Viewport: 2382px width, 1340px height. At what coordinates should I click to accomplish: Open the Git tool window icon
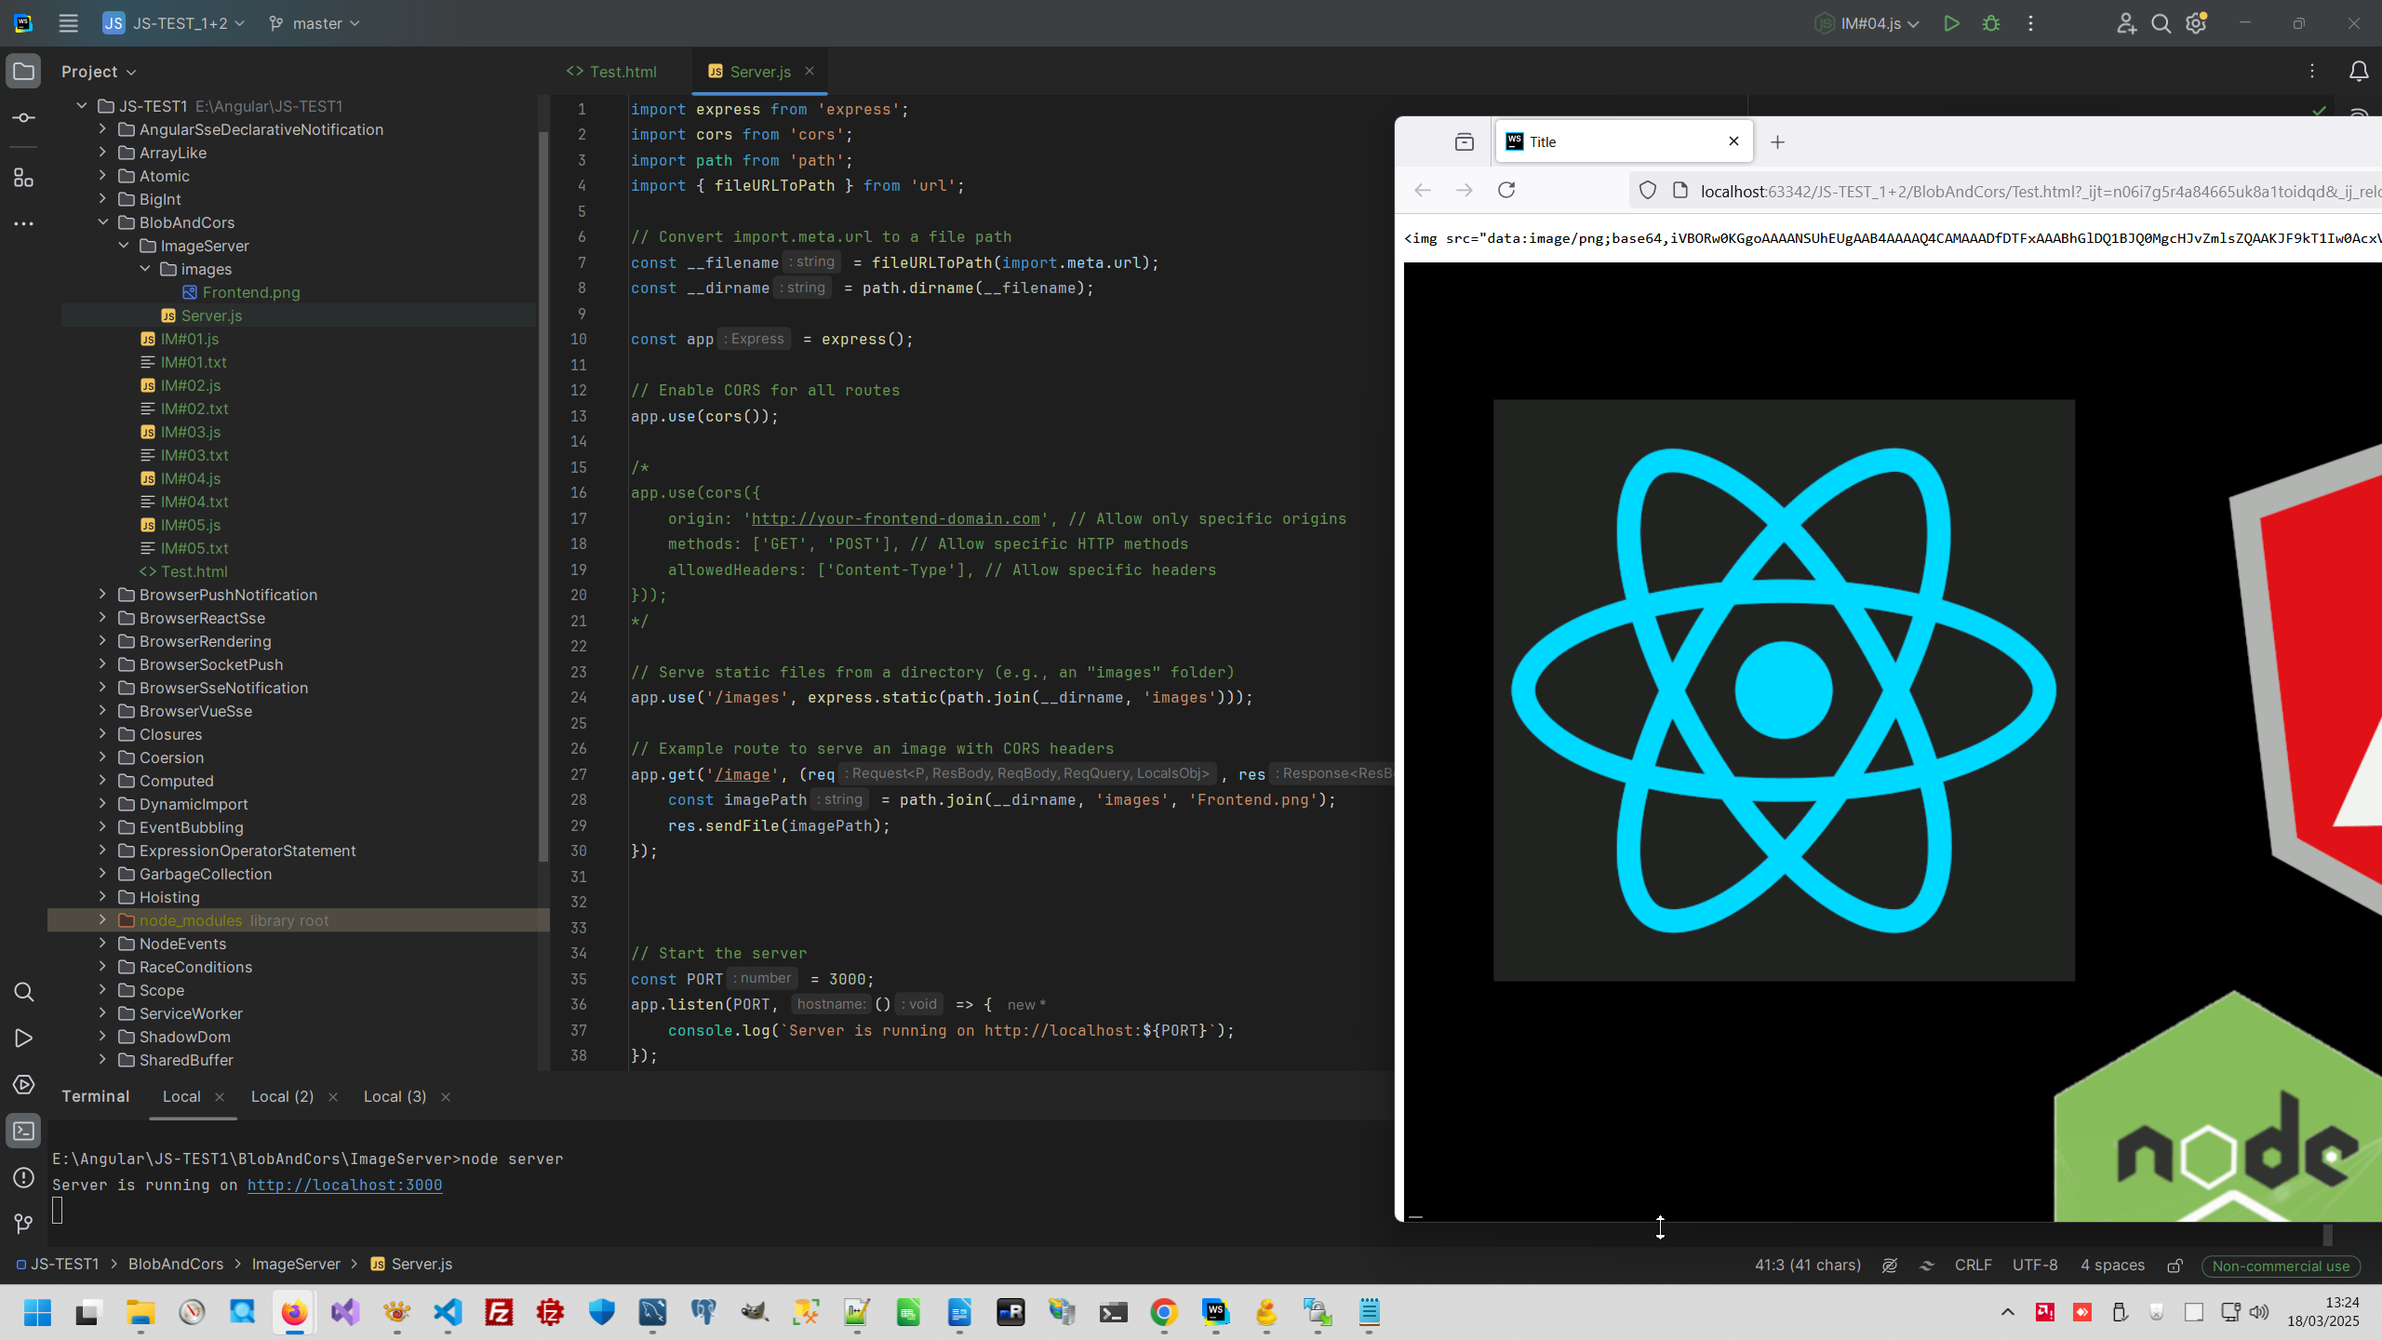click(x=24, y=1224)
